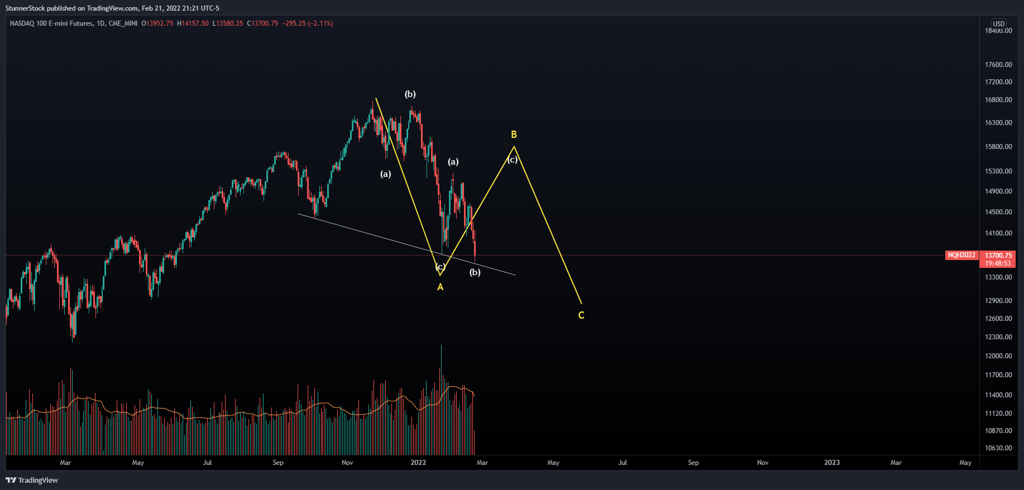Click the 17200.00 price axis label
The width and height of the screenshot is (1024, 490).
point(998,82)
